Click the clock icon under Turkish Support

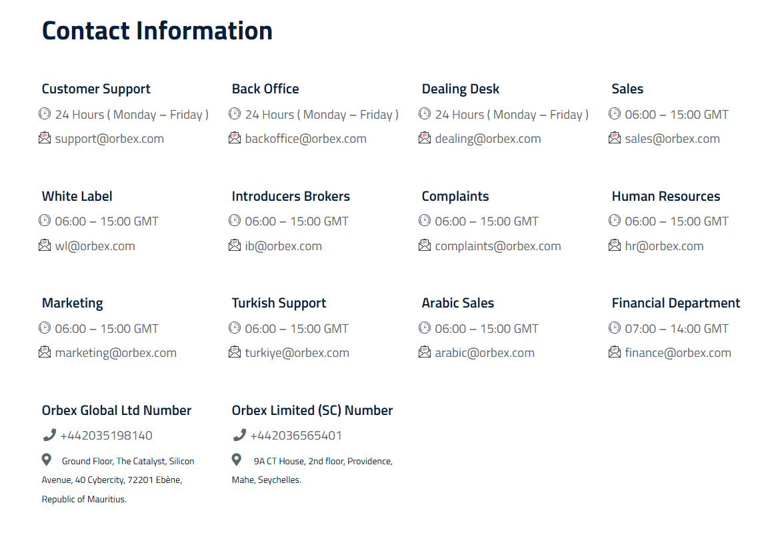click(x=235, y=328)
